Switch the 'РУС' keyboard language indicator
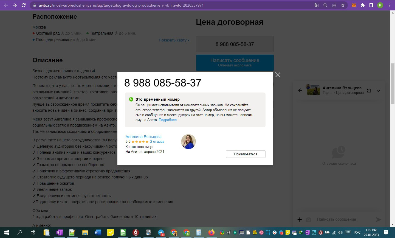This screenshot has width=395, height=238. tap(357, 233)
